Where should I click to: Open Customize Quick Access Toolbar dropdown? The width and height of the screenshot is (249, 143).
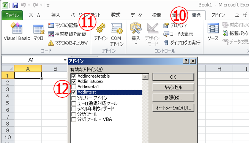click(48, 6)
